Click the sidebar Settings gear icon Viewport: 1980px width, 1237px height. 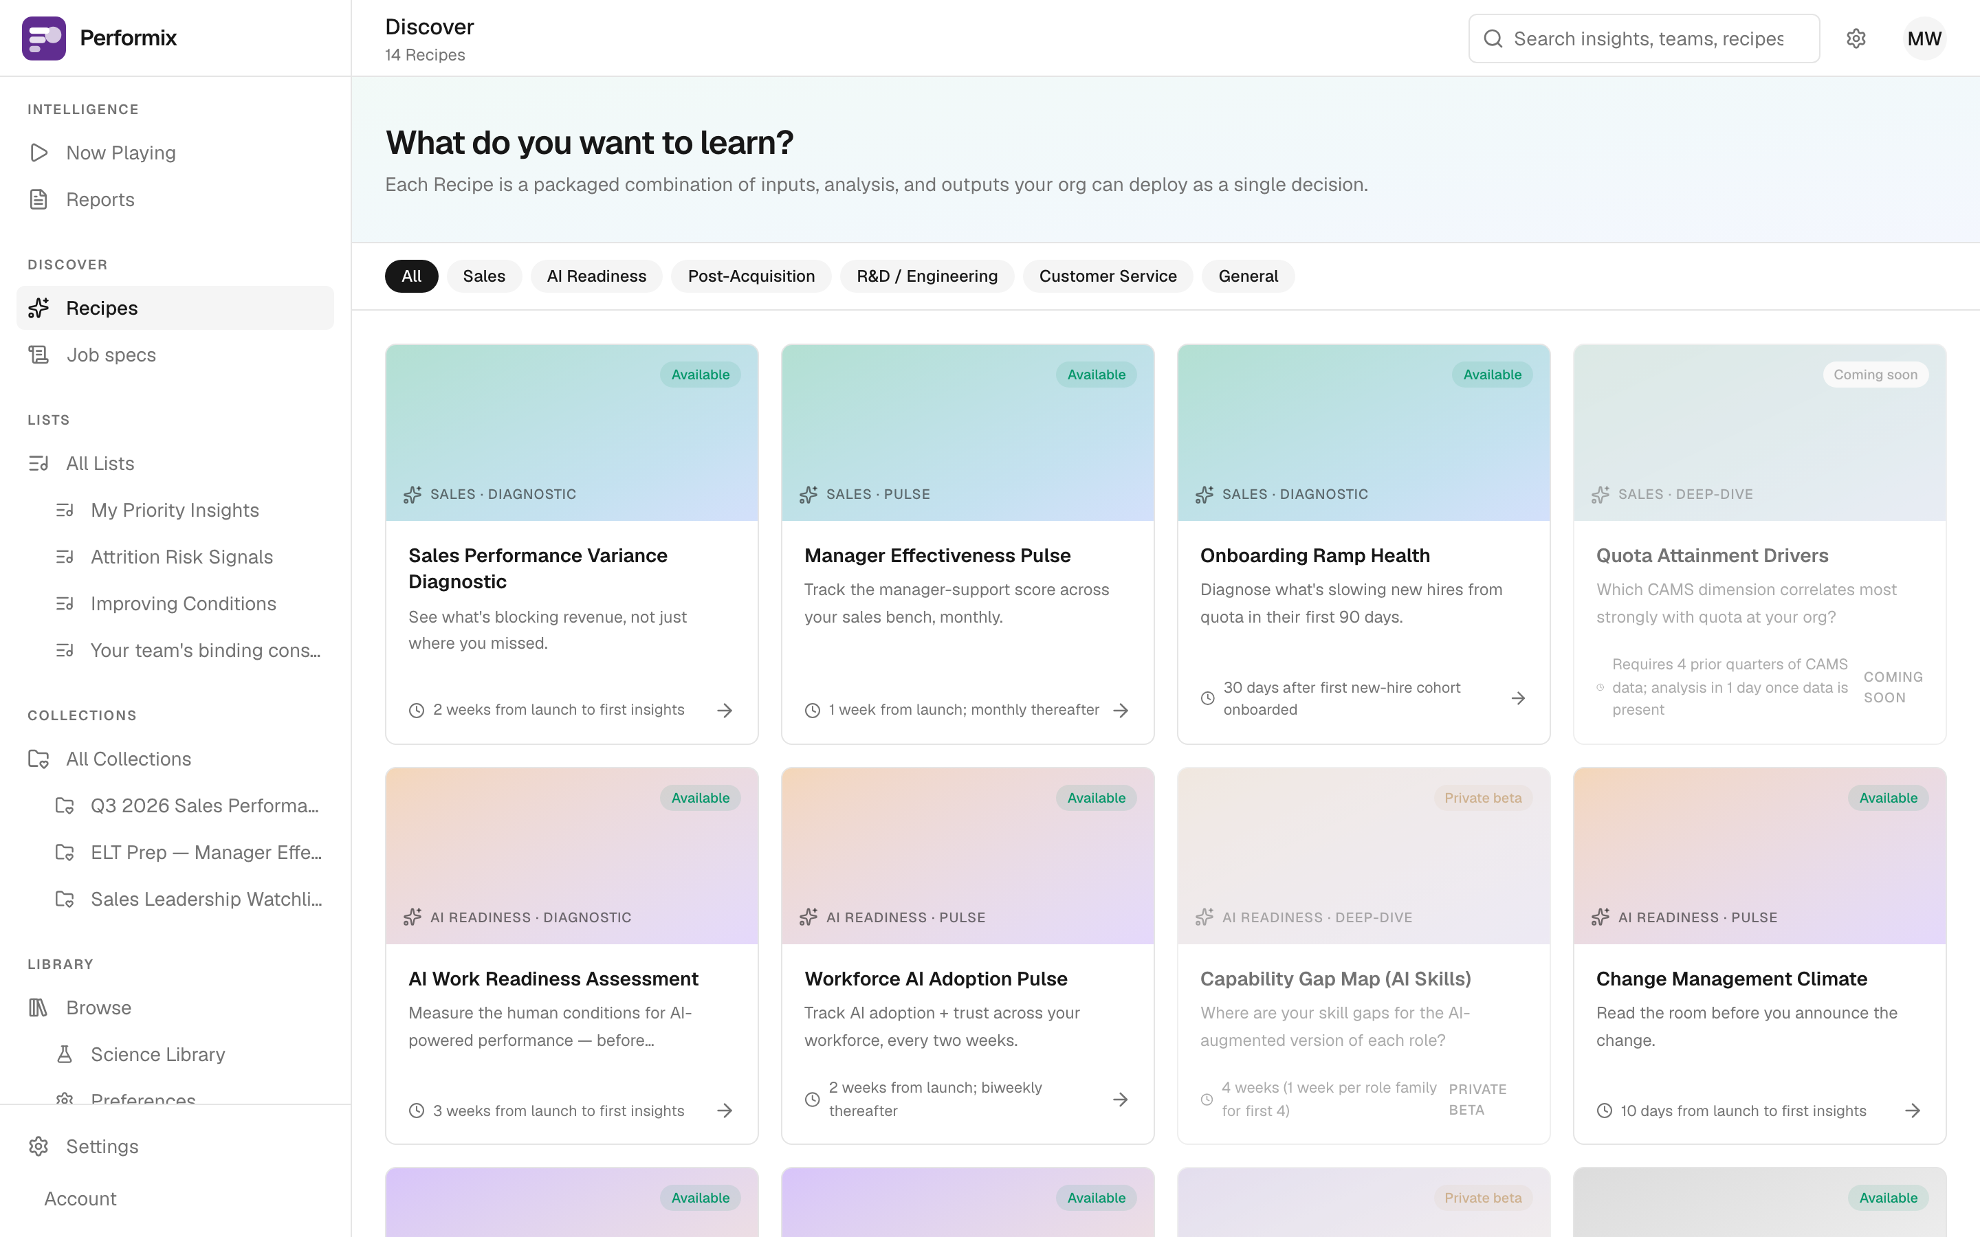pos(38,1146)
